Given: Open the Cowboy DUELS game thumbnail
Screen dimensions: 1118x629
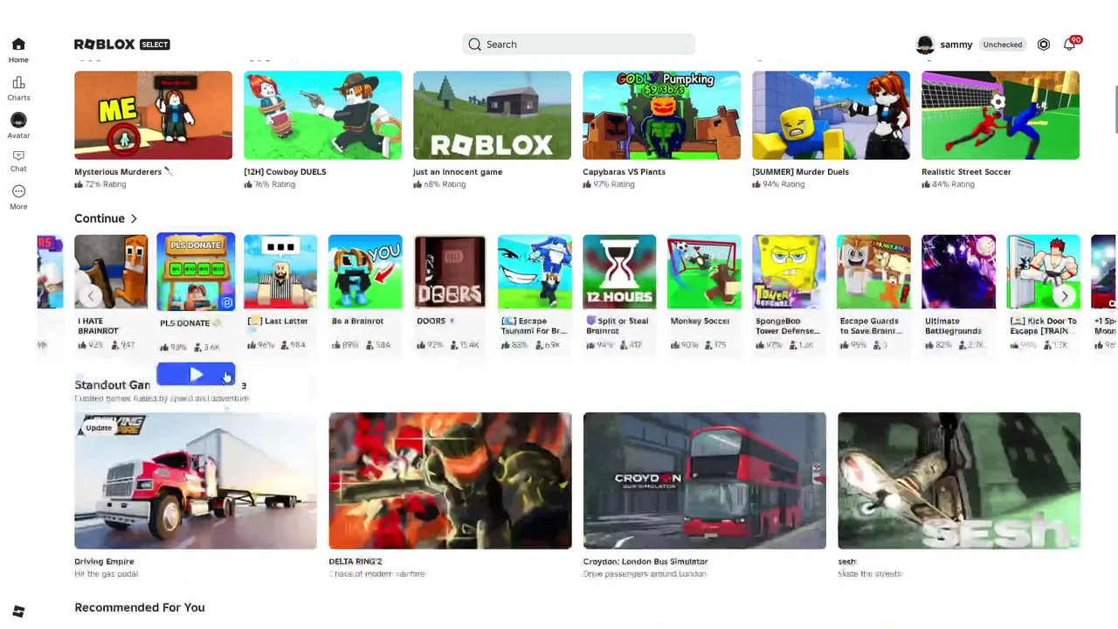Looking at the screenshot, I should (322, 115).
